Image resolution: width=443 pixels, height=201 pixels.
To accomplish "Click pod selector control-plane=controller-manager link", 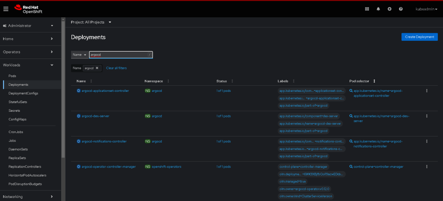I will point(378,166).
